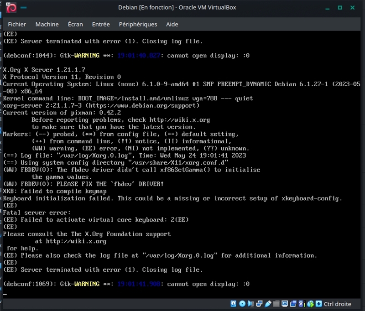Click the line X.Org X Server 1.21.1.7
365x311 pixels.
pyautogui.click(x=44, y=70)
